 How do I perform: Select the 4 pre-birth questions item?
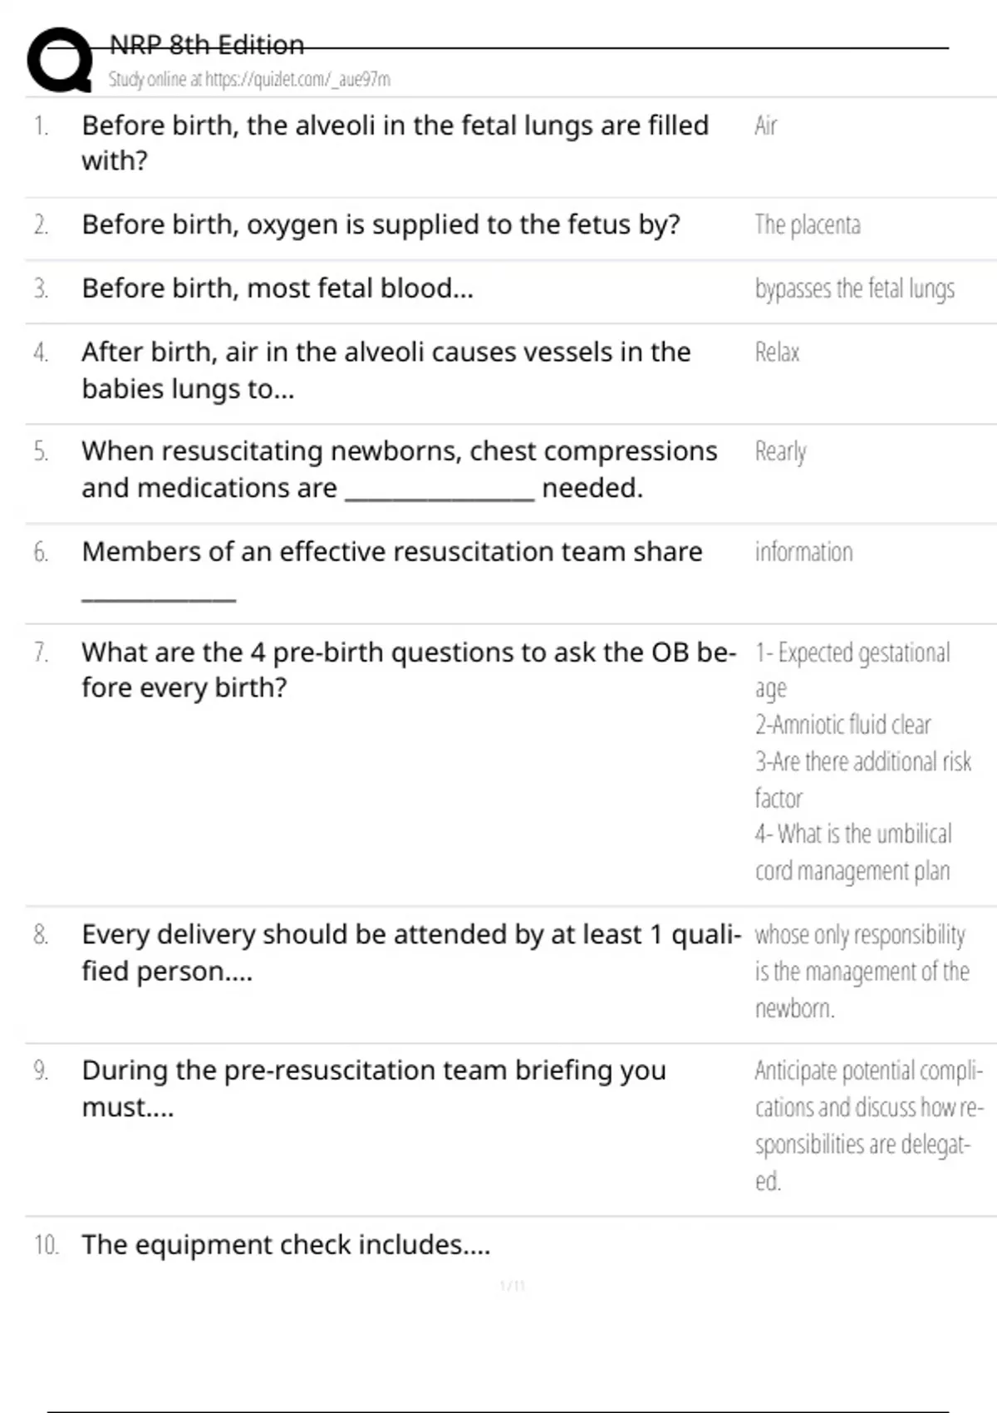coord(408,670)
